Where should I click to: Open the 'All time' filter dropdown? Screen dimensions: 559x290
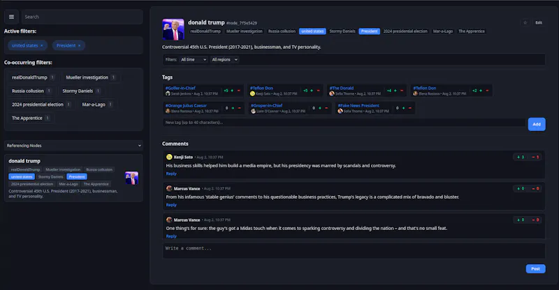pyautogui.click(x=194, y=60)
